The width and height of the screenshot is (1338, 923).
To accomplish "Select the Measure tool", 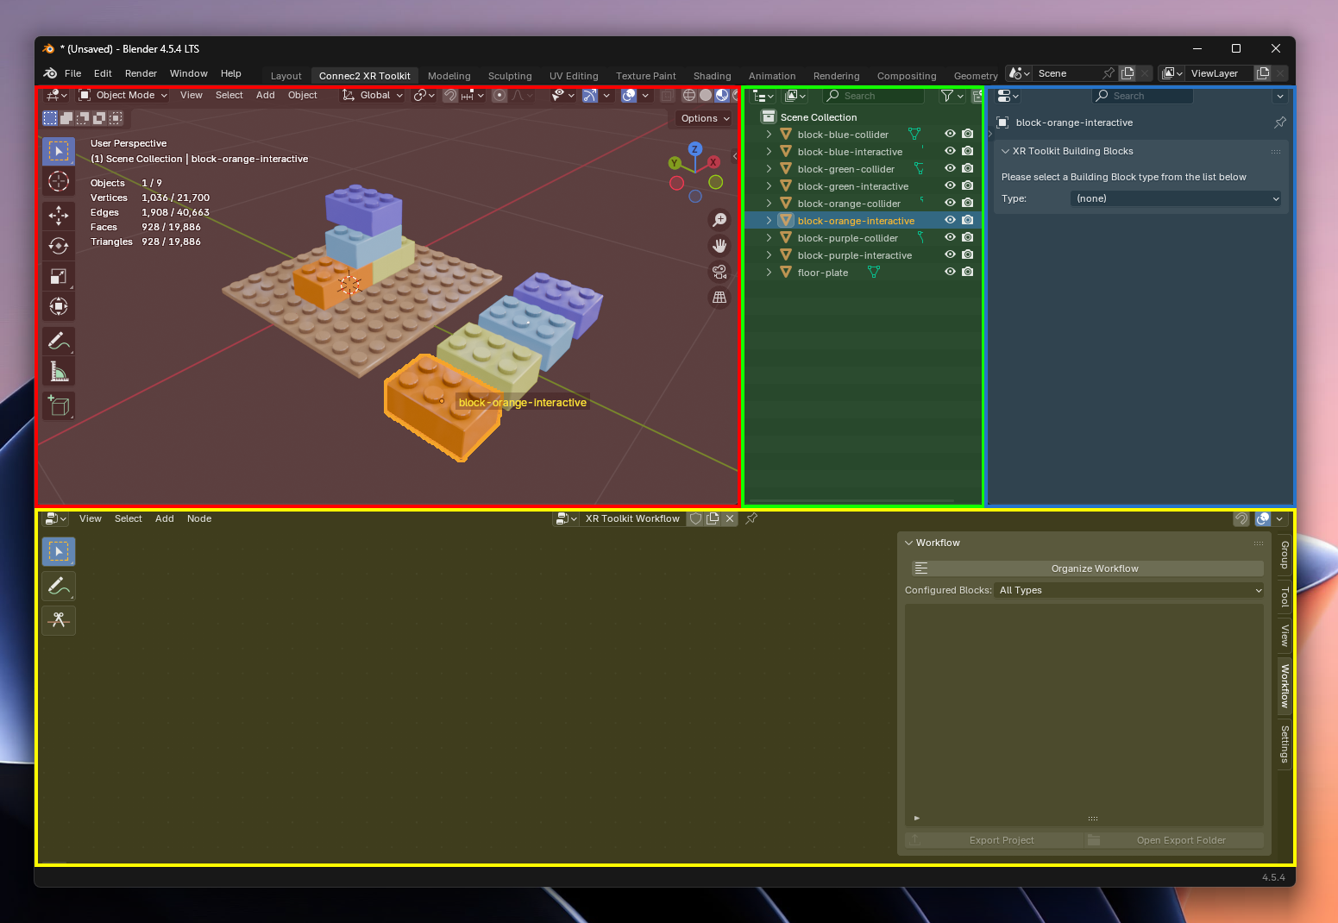I will 59,372.
